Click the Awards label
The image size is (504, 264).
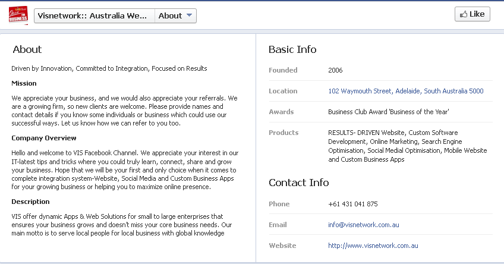click(281, 112)
